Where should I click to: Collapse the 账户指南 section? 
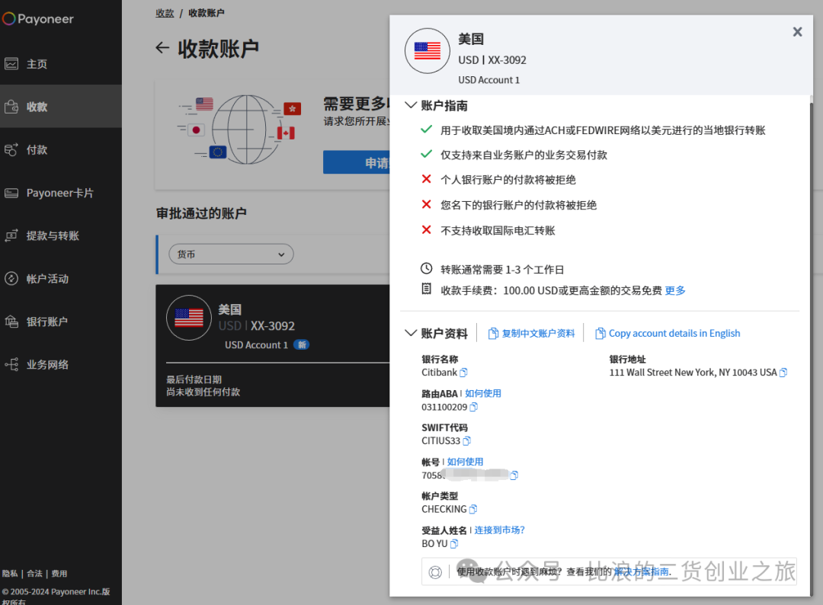click(411, 105)
